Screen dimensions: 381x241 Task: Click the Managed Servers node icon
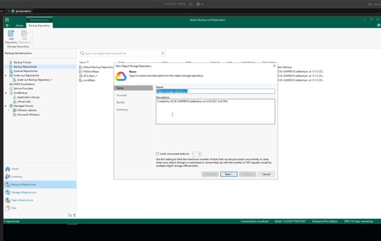(11, 106)
